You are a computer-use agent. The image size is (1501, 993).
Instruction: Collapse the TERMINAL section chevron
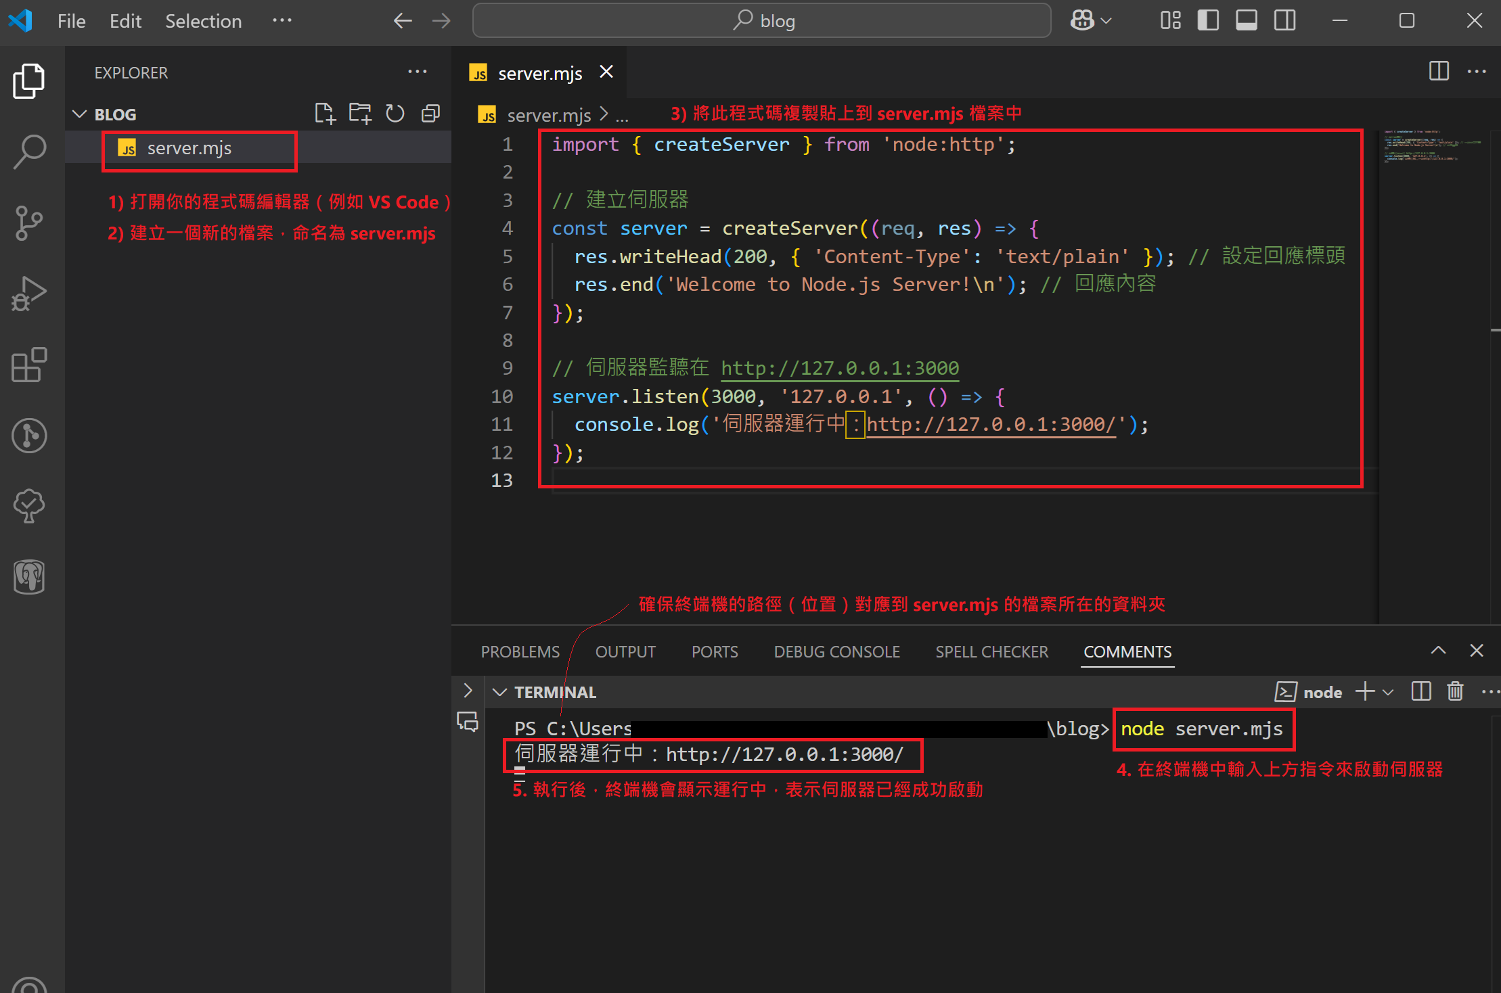(500, 692)
